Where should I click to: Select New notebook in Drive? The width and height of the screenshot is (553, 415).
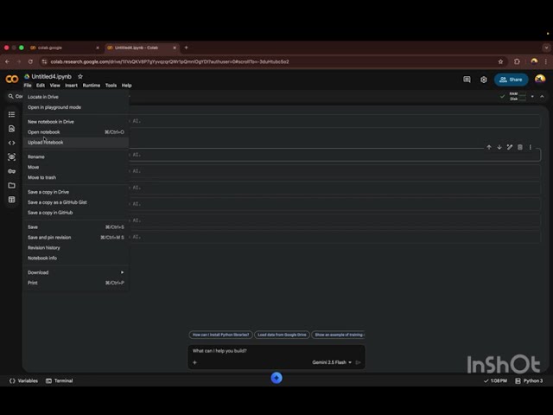76,122
